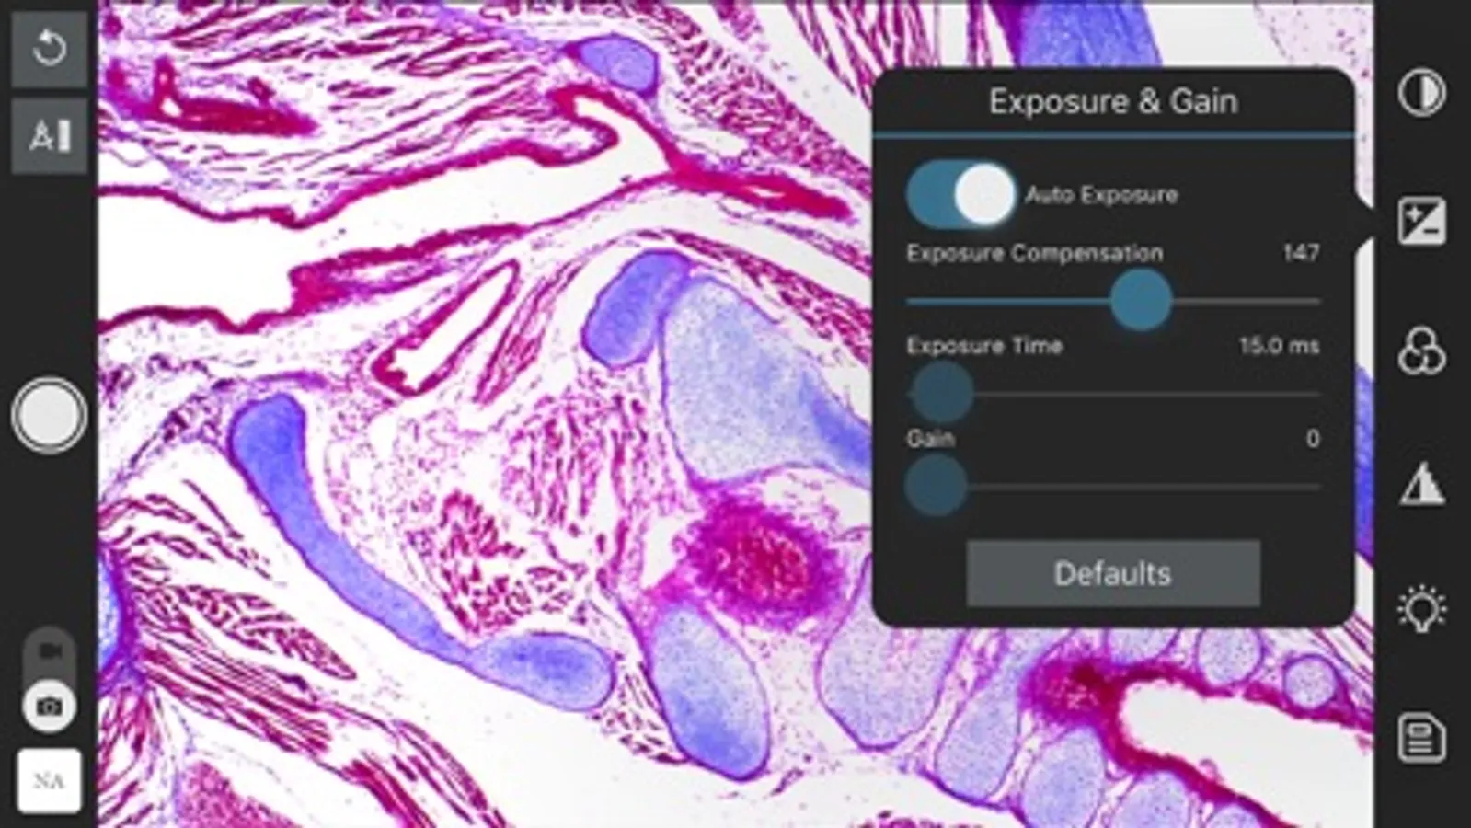Turn off the Auto Exposure switch
Image resolution: width=1471 pixels, height=828 pixels.
(960, 194)
